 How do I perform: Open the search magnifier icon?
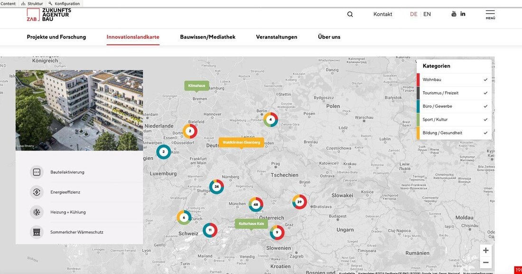(x=350, y=14)
